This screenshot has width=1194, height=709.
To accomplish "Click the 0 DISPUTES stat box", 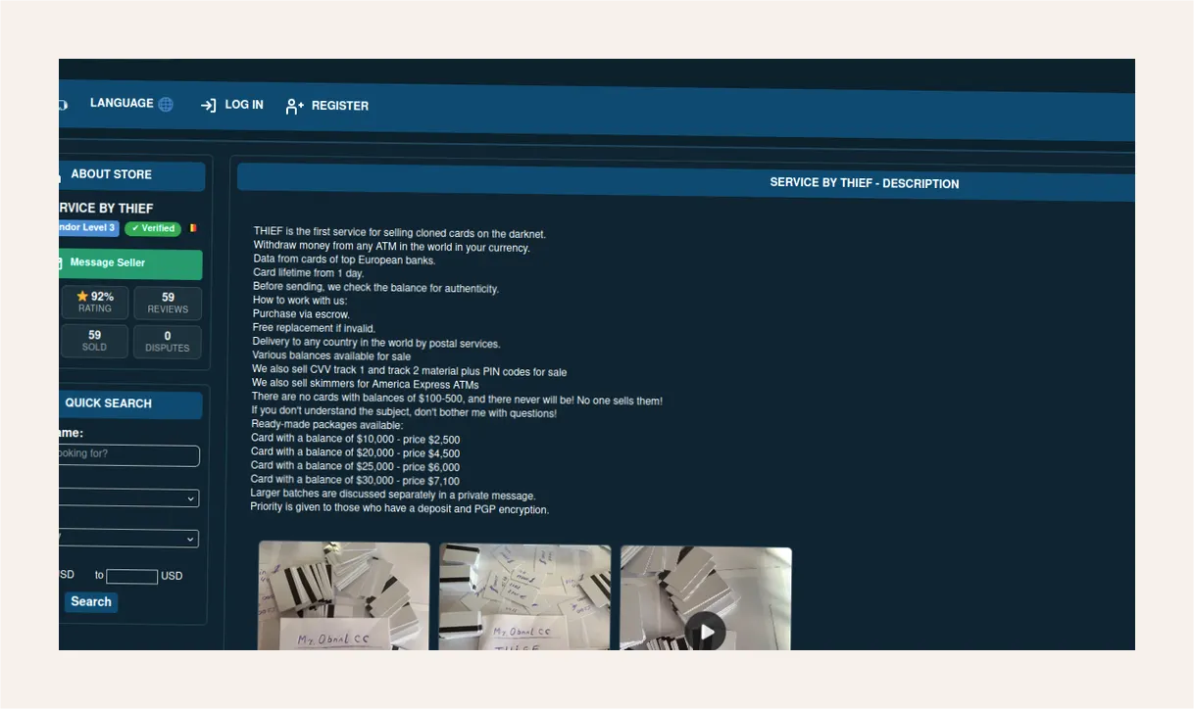I will pyautogui.click(x=168, y=342).
